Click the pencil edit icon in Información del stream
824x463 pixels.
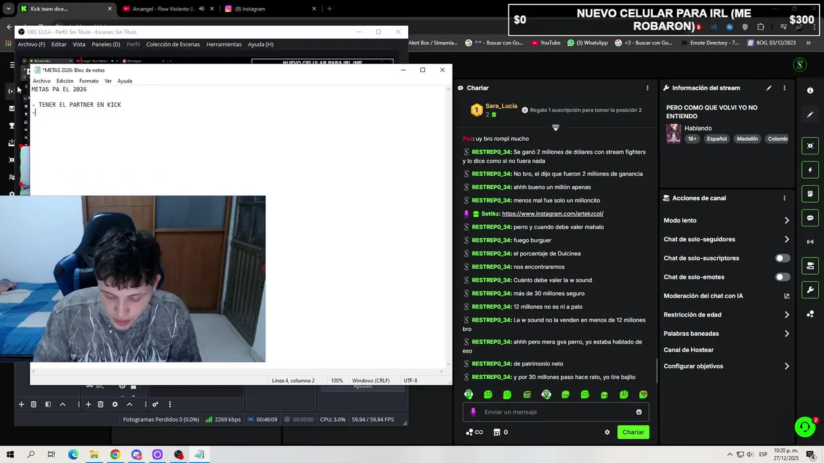click(769, 88)
